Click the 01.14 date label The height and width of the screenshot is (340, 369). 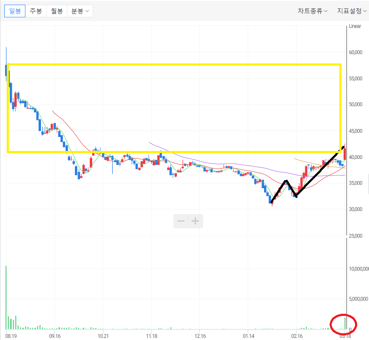tap(248, 336)
